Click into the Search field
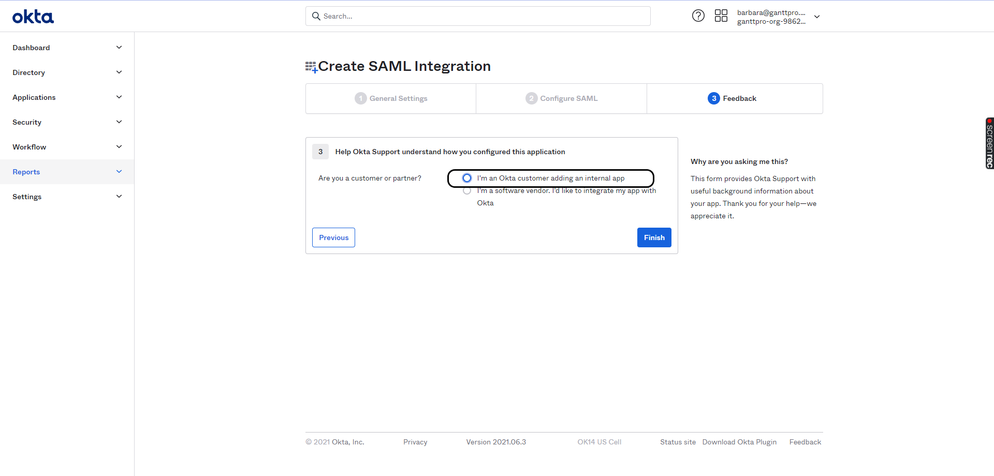Image resolution: width=994 pixels, height=476 pixels. click(x=478, y=16)
